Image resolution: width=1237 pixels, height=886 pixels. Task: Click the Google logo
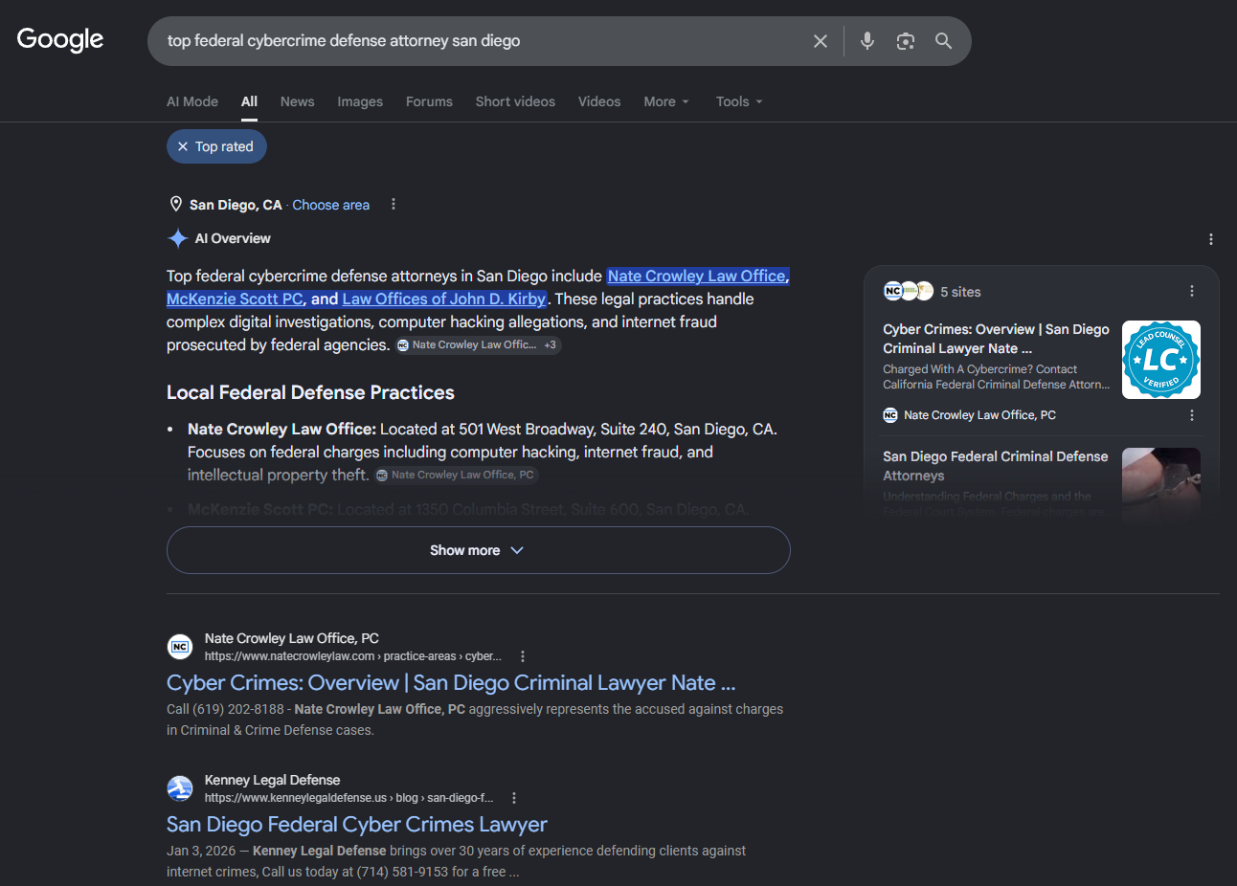[60, 40]
